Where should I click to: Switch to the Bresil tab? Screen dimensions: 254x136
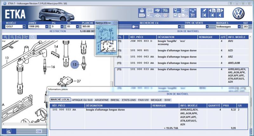[x=115, y=100]
